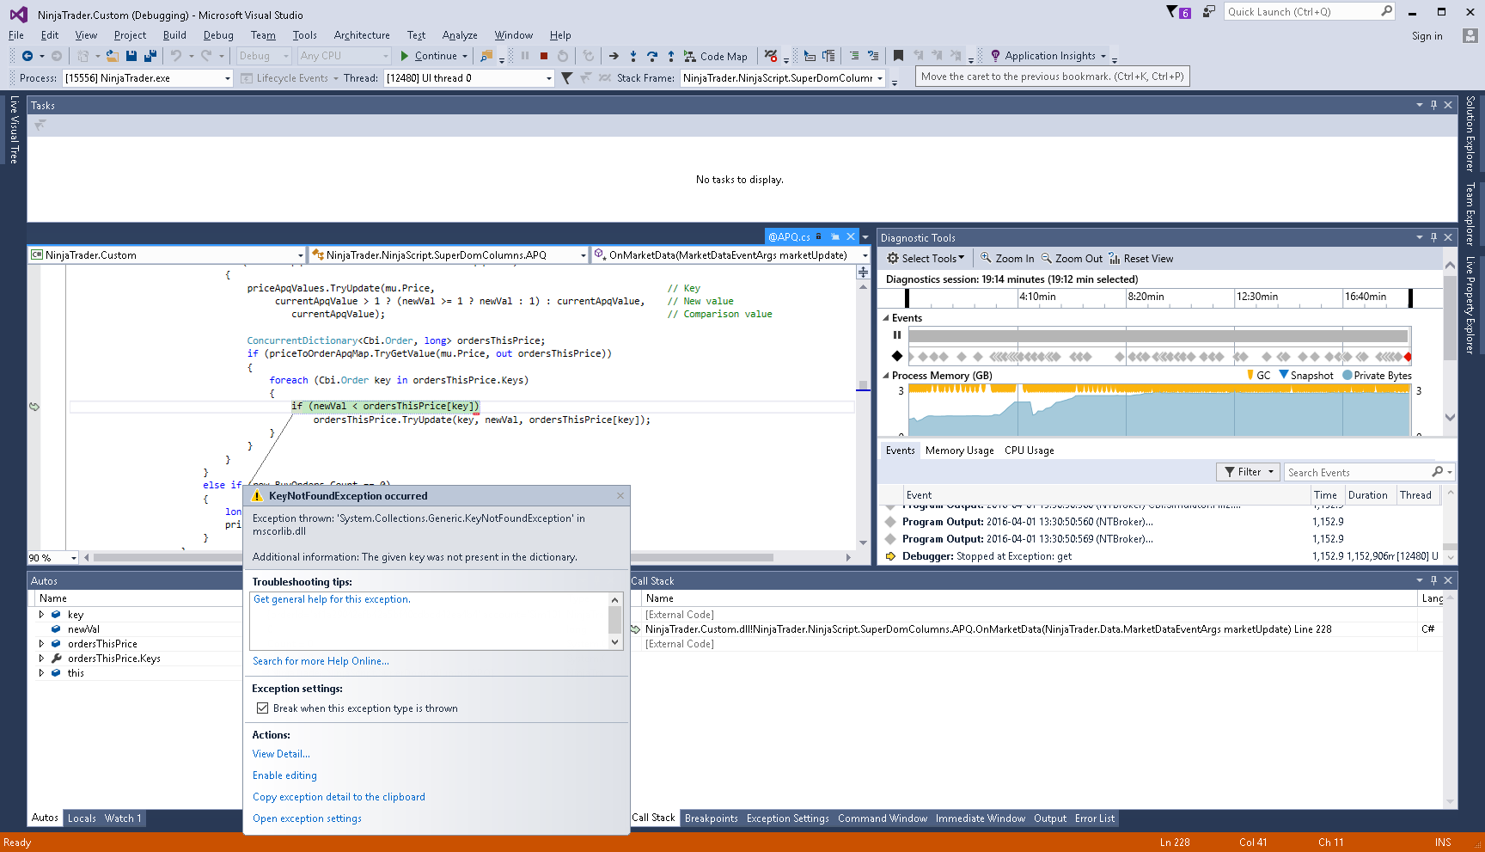
Task: Click the Step Out icon
Action: tap(671, 56)
